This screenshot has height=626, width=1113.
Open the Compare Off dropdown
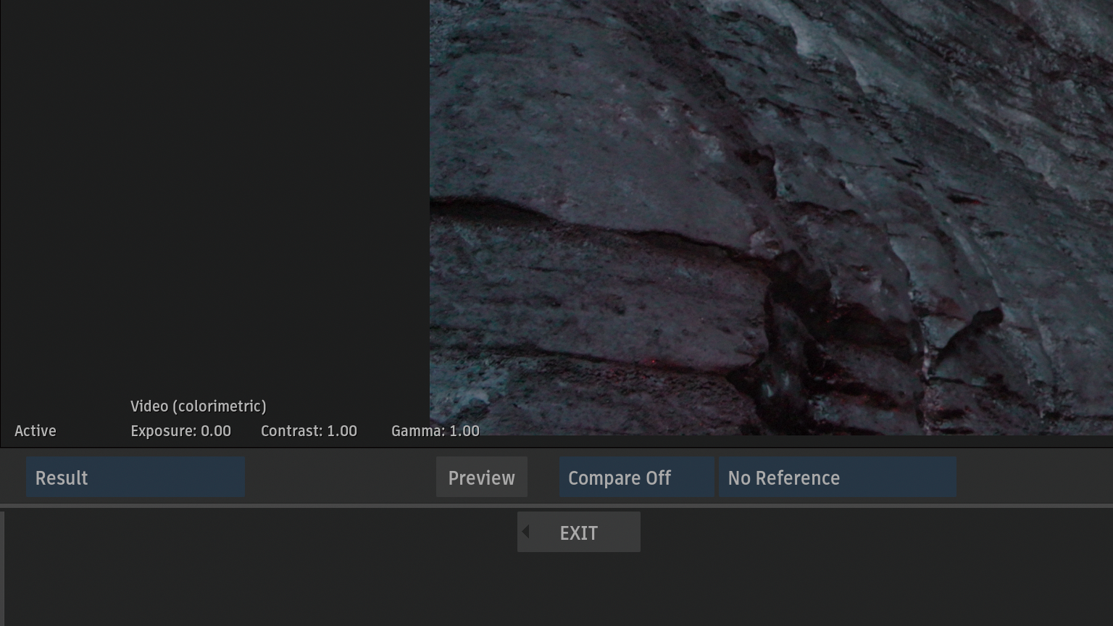[636, 477]
